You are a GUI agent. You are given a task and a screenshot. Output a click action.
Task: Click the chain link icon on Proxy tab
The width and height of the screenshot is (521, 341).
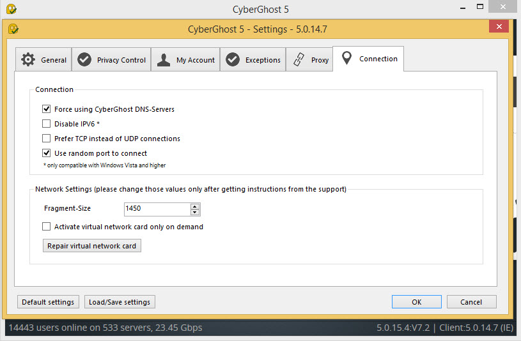[299, 60]
